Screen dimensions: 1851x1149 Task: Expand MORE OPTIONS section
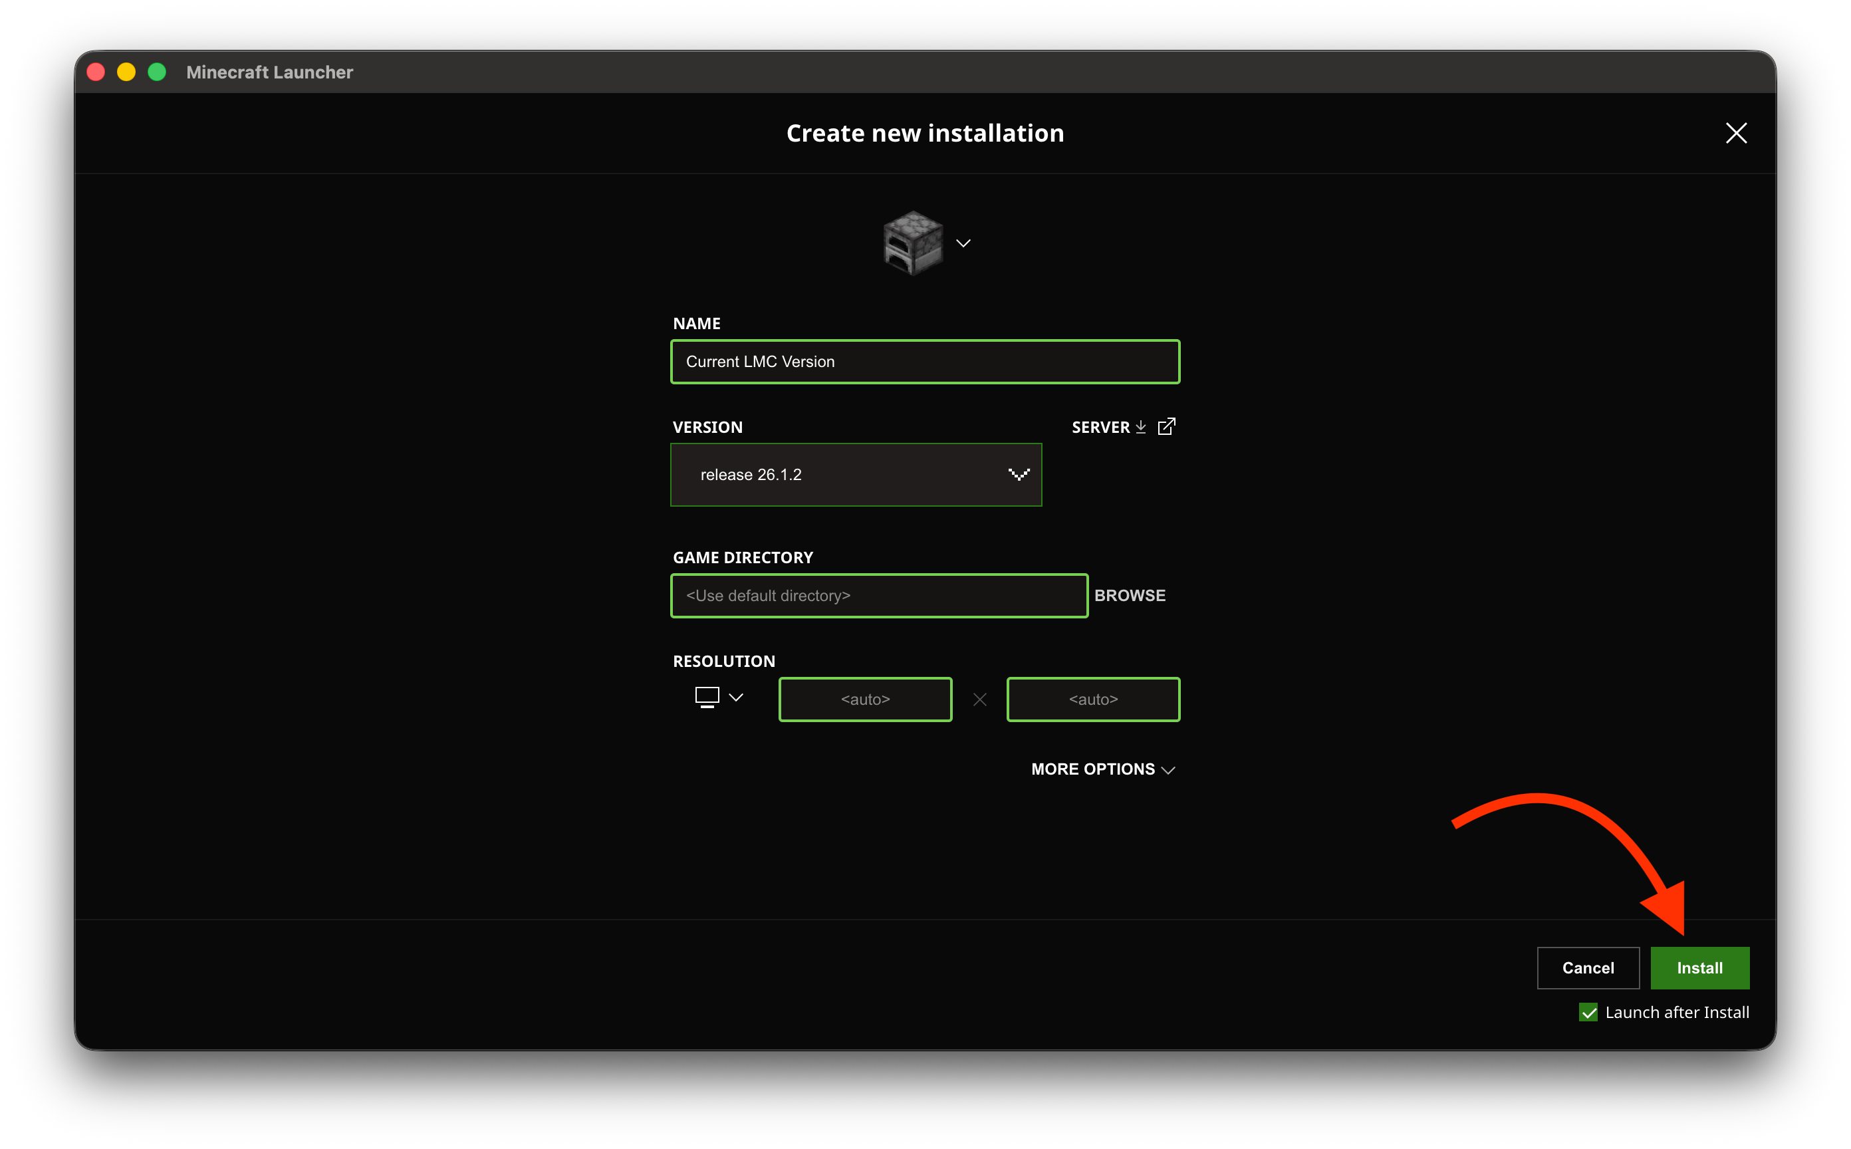tap(1103, 769)
